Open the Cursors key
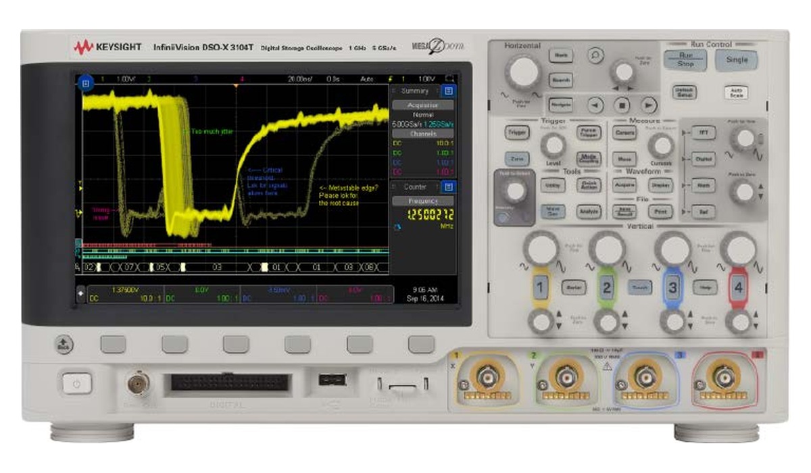811x473 pixels. [x=624, y=133]
